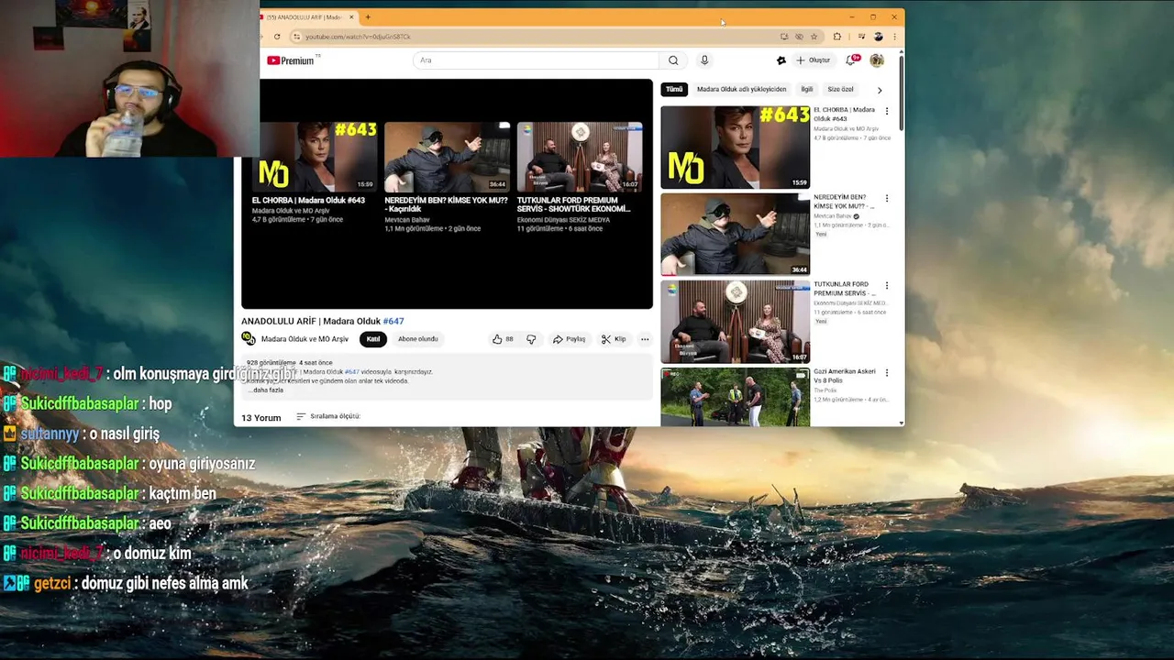1174x660 pixels.
Task: Click the 13 Yorum comments heading
Action: pyautogui.click(x=260, y=418)
